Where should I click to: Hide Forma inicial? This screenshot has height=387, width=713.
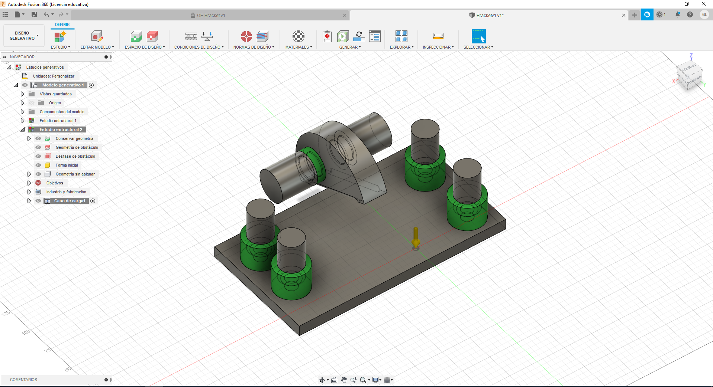pos(38,165)
